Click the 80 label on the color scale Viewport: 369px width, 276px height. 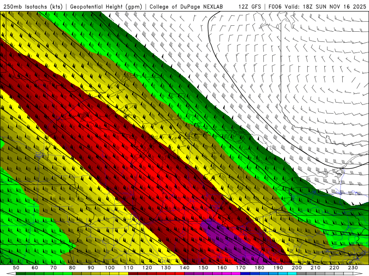[x=72, y=268]
